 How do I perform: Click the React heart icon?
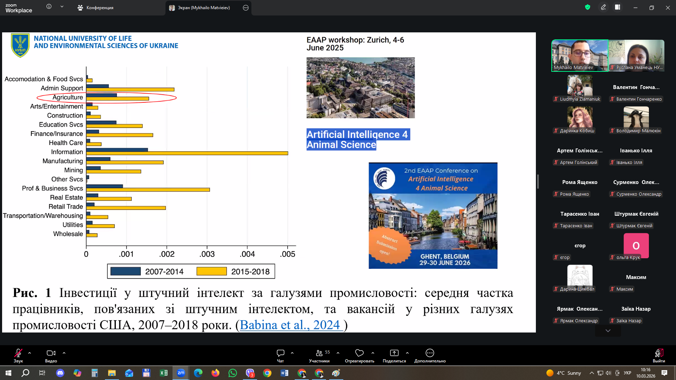point(359,353)
